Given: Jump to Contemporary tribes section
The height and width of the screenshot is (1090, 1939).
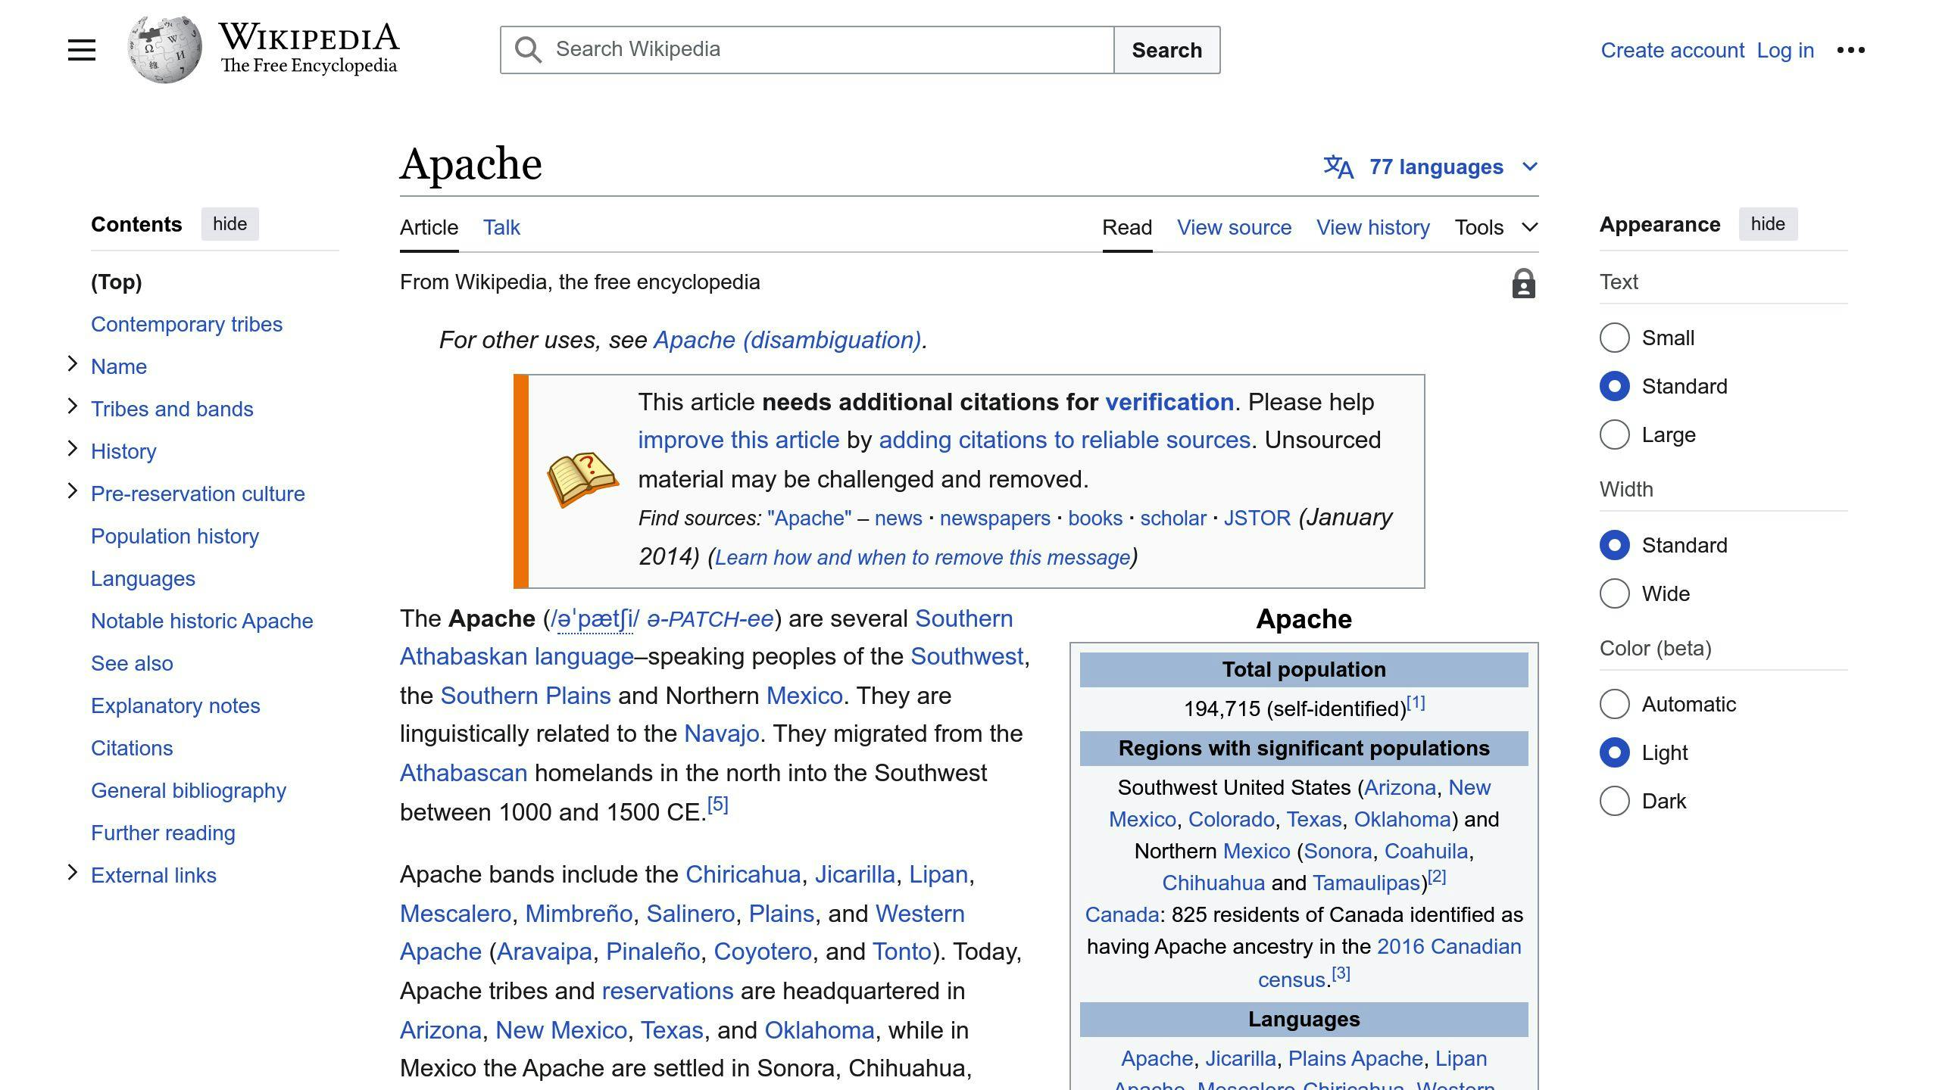Looking at the screenshot, I should tap(186, 324).
